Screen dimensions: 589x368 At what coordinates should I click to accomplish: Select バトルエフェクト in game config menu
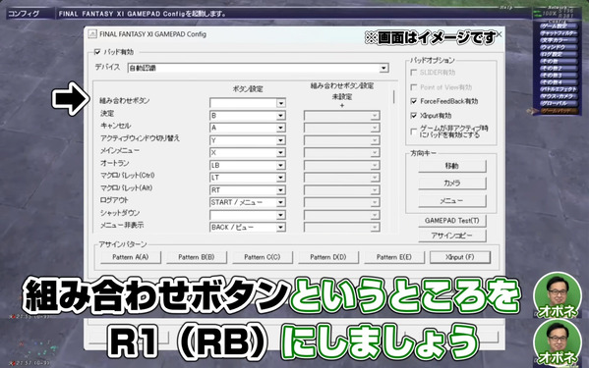558,89
